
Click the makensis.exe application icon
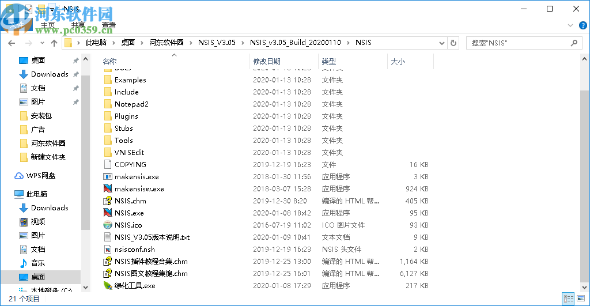108,176
